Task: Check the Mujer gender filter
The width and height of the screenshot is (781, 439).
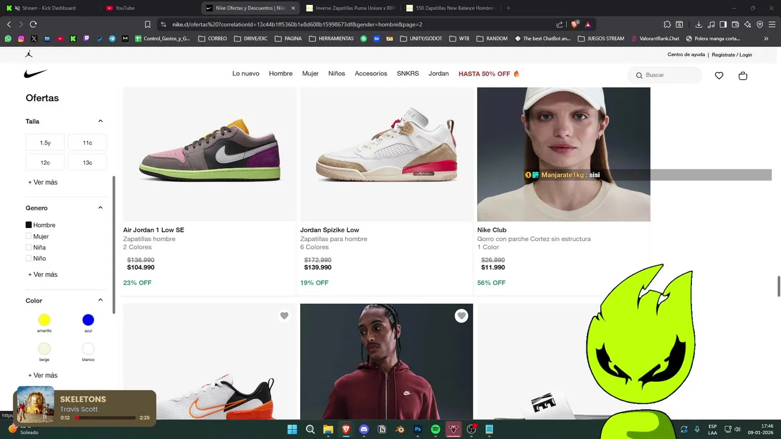Action: pos(29,236)
